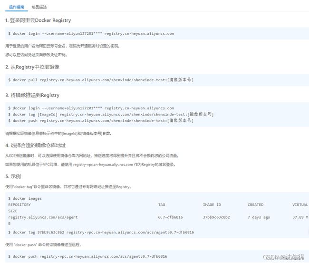Screen dimensions: 309x263
Task: Click the registry-vpc.cn-heyuan.aliyuncs.com VPC text line
Action: pyautogui.click(x=90, y=165)
